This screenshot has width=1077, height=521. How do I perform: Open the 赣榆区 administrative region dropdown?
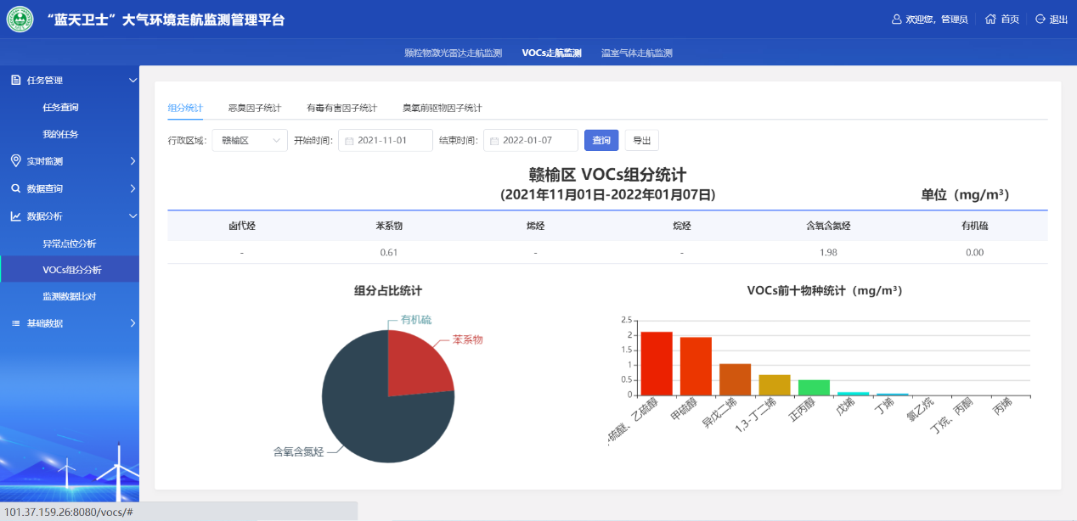[x=250, y=141]
